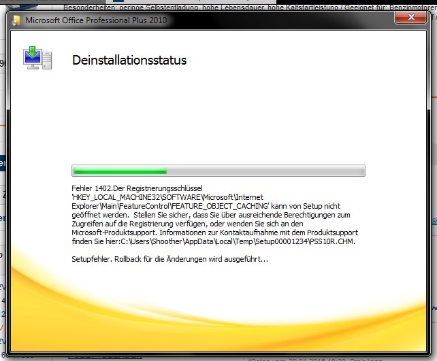Click the text Fehler 1402.Der Registrierungsschlüssel
Image resolution: width=437 pixels, height=361 pixels.
(x=137, y=188)
